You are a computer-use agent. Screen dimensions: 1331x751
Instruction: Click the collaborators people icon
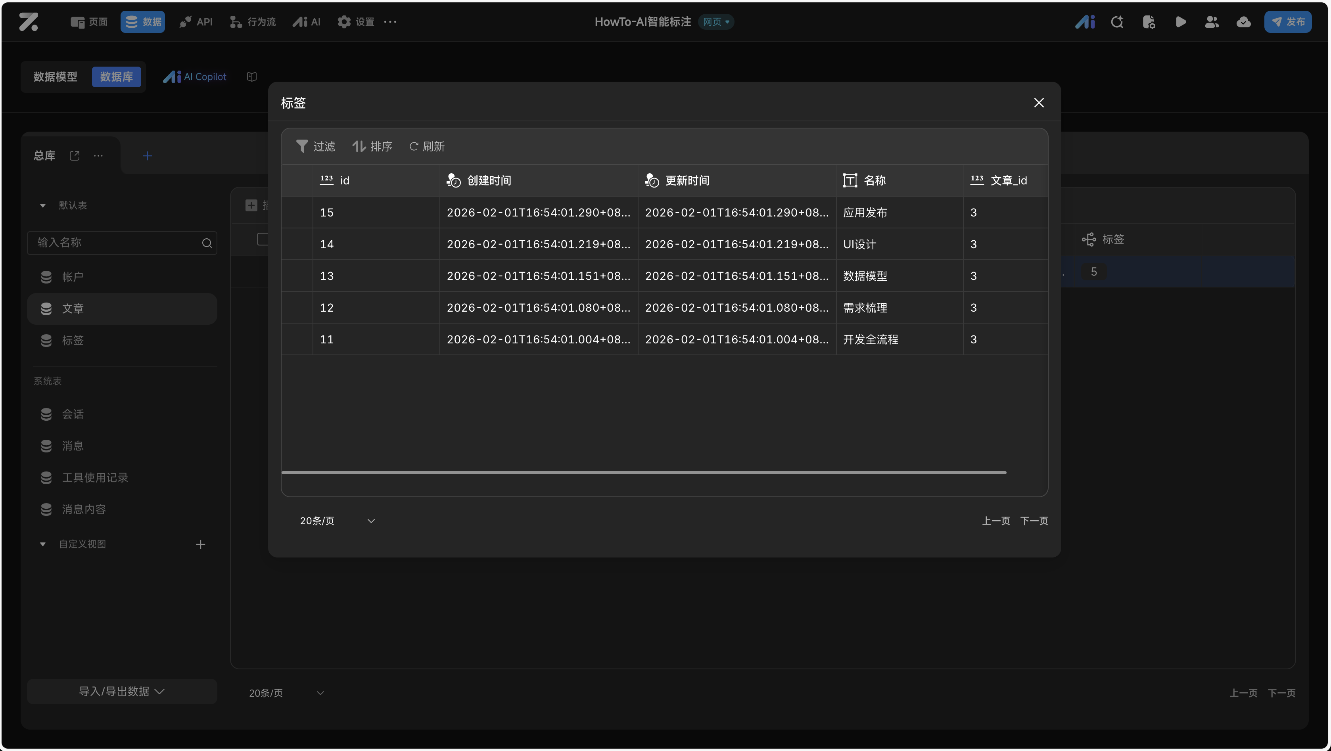click(1212, 22)
